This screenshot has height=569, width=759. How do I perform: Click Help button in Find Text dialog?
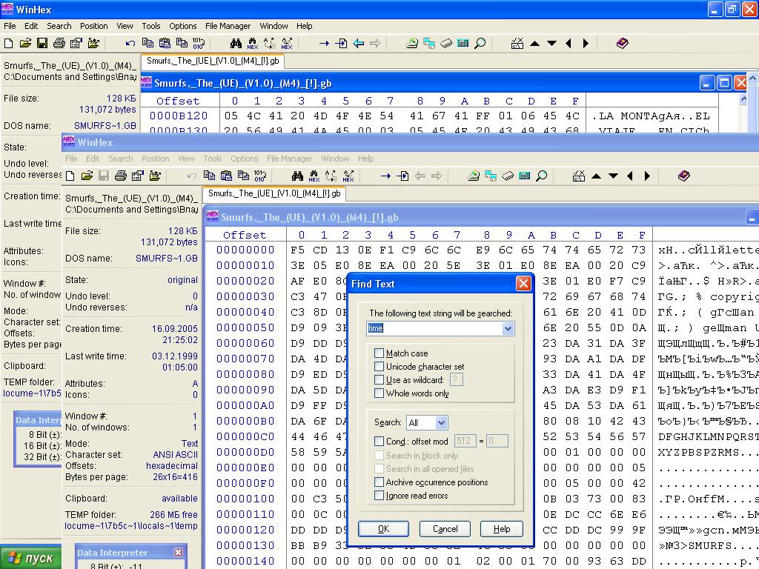[502, 529]
